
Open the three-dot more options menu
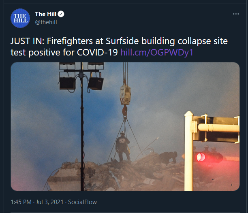[x=236, y=14]
